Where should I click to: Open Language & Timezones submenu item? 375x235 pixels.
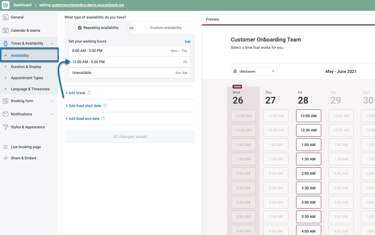30,89
